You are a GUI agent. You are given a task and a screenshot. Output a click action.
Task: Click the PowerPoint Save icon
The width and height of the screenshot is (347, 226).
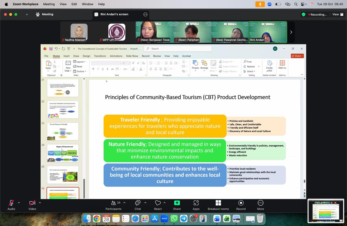(51, 49)
